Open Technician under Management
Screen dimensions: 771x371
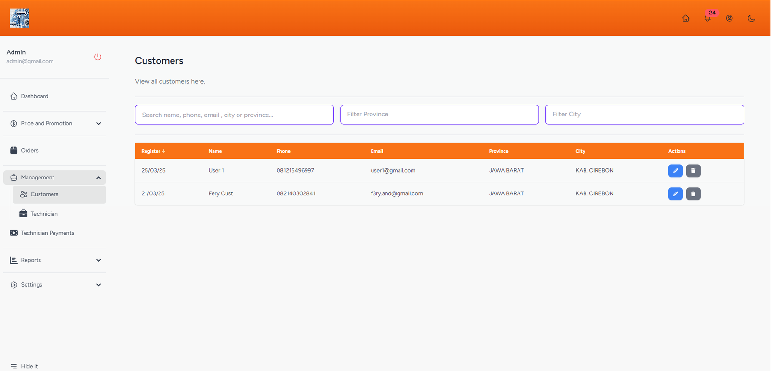click(x=44, y=214)
